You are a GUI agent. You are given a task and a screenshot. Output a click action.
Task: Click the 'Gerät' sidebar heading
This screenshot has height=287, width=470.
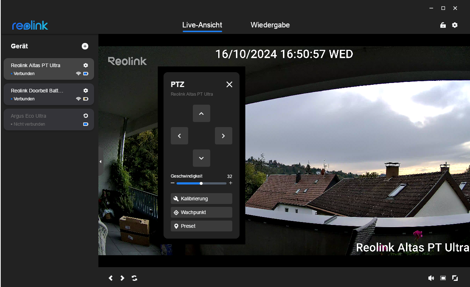coord(20,46)
